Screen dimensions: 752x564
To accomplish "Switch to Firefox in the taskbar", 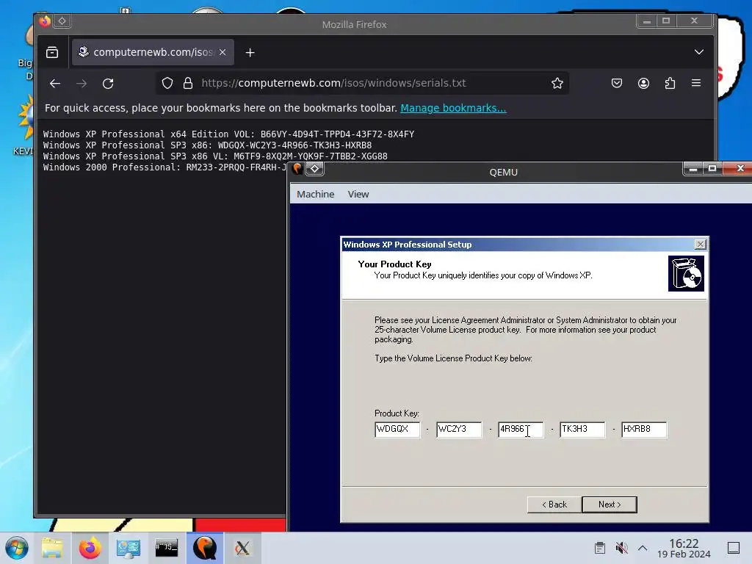I will click(90, 548).
